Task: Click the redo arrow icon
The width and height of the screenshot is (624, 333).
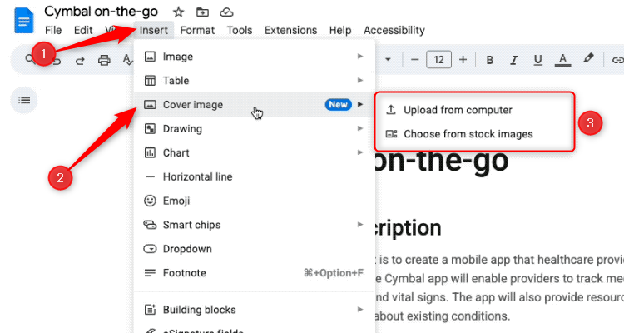Action: click(80, 60)
